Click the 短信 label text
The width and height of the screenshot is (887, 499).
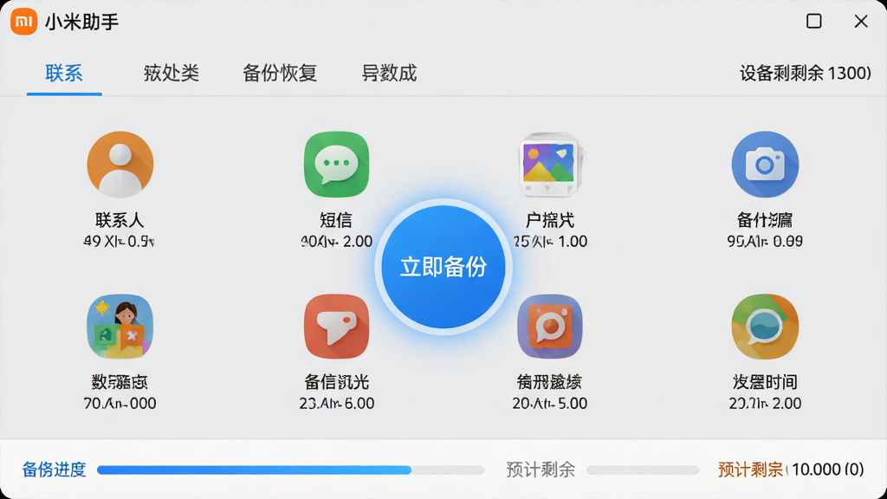[x=336, y=220]
